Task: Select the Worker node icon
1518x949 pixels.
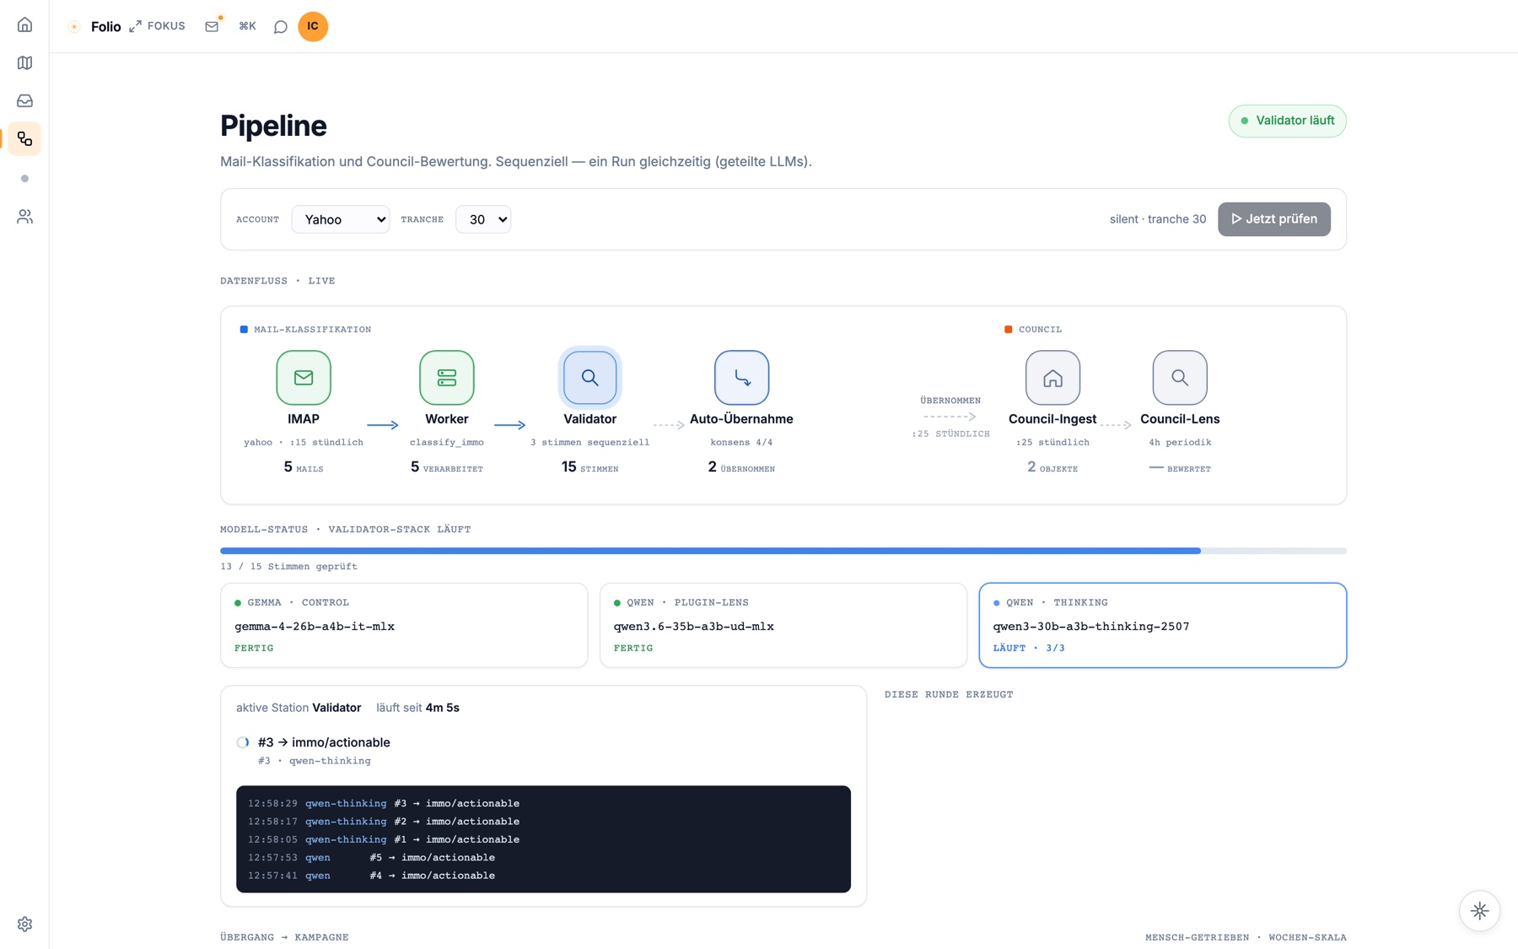Action: tap(447, 378)
